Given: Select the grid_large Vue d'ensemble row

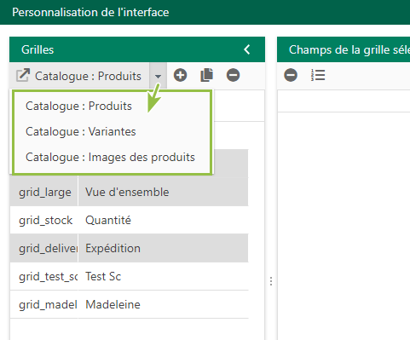Looking at the screenshot, I should coord(129,192).
